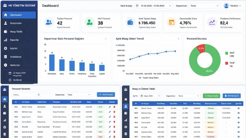Screen dimensions: 246x138
Task: Expand the Yönetici user menu arrow
Action: 240,6
